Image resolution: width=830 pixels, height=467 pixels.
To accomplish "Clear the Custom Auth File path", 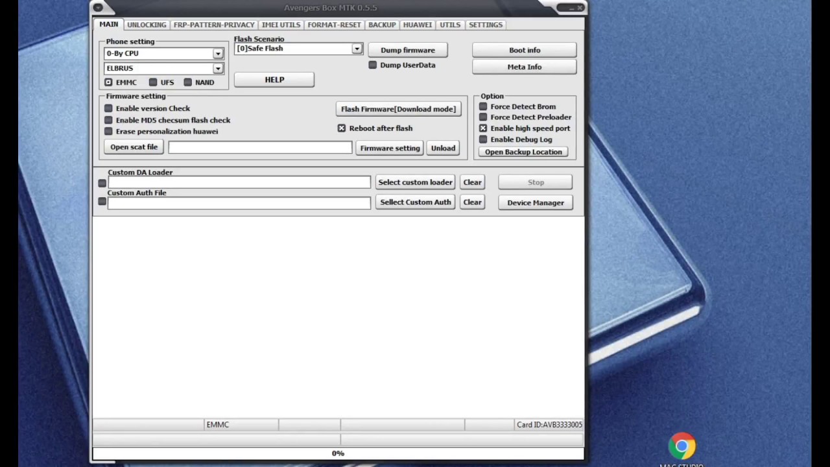I will (473, 202).
